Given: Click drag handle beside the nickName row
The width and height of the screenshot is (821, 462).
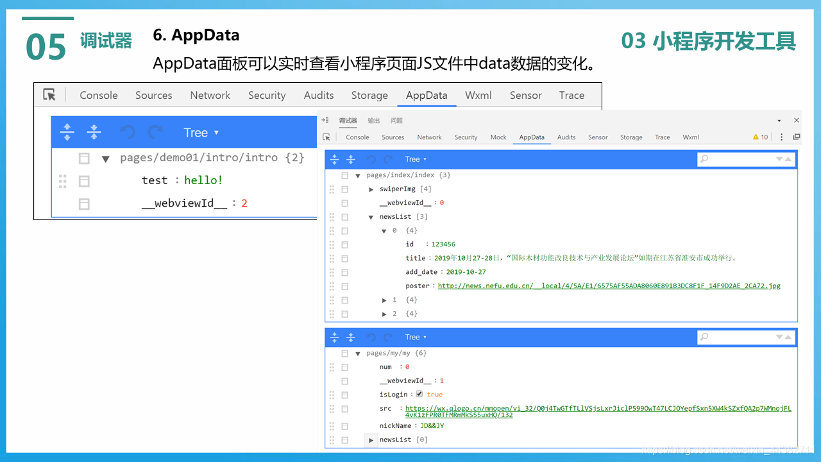Looking at the screenshot, I should point(332,426).
